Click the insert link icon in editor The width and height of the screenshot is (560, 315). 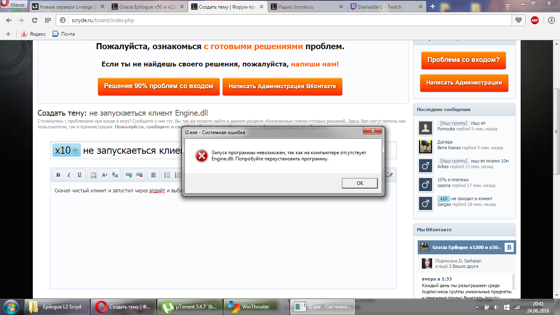(129, 175)
